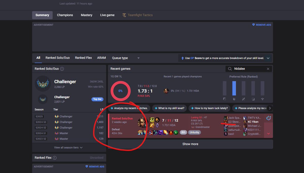The width and height of the screenshot is (304, 173).
Task: Click the highlighted jungle role bar
Action: [x=234, y=88]
